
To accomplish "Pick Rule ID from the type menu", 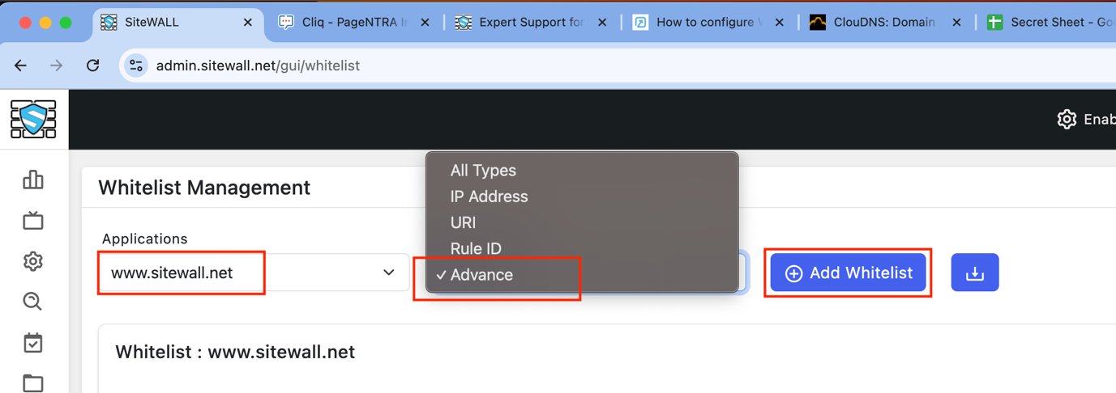I will click(x=476, y=248).
